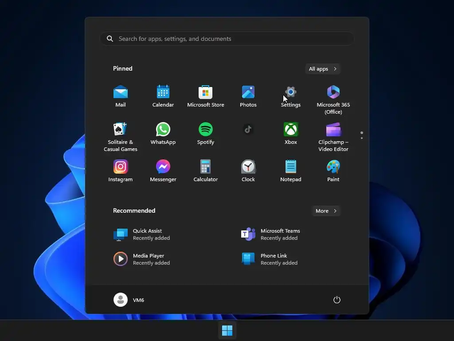Screen dimensions: 454x341
Task: Launch the Xbox app
Action: 291,134
